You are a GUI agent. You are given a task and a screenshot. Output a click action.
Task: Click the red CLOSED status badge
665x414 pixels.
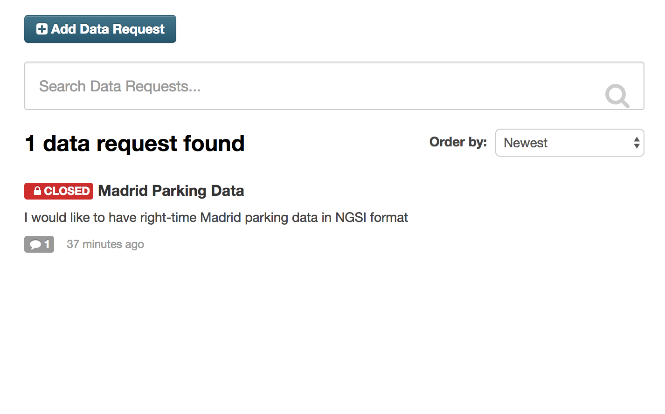(x=59, y=191)
